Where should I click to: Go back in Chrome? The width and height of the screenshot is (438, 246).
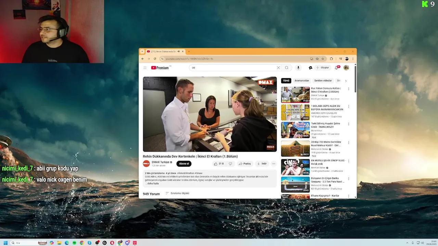pos(143,59)
